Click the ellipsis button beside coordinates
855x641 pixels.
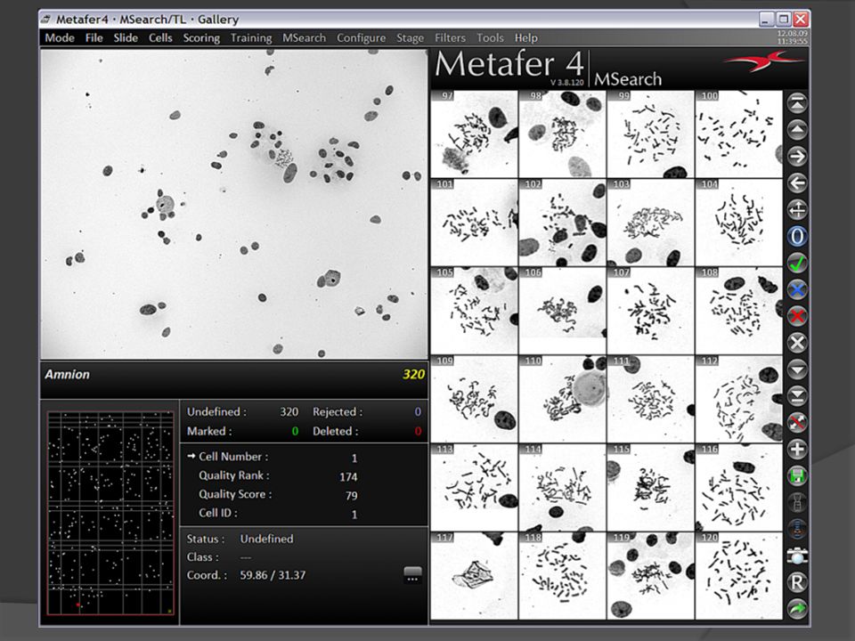click(412, 574)
